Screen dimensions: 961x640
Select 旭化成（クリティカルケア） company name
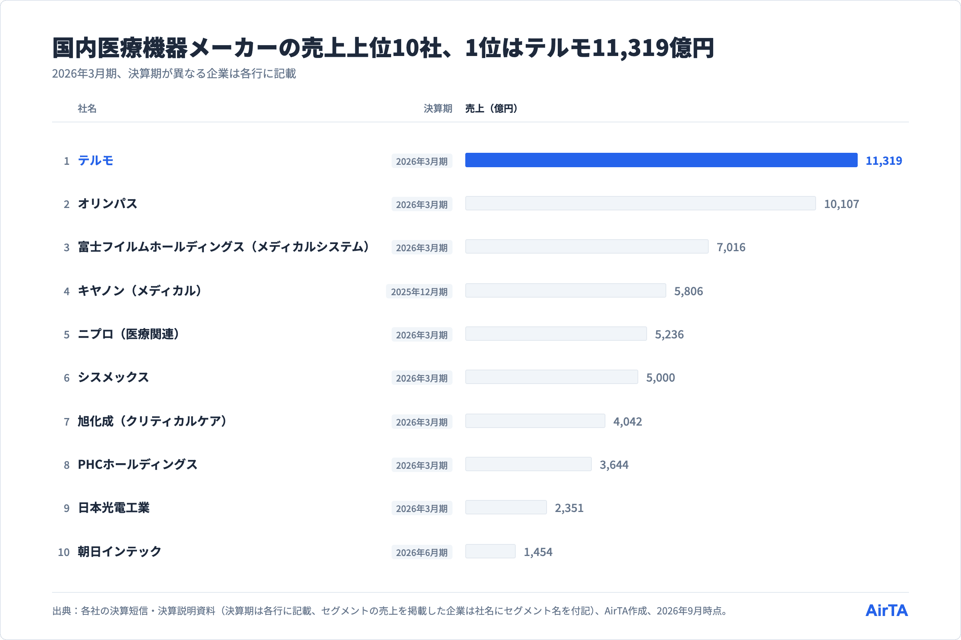[x=153, y=421]
